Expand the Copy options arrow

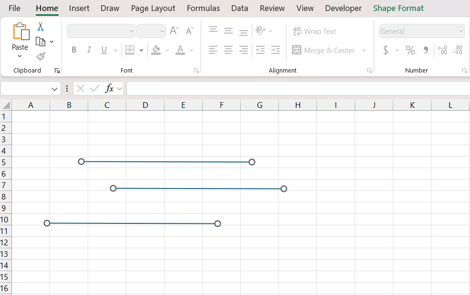pyautogui.click(x=52, y=42)
